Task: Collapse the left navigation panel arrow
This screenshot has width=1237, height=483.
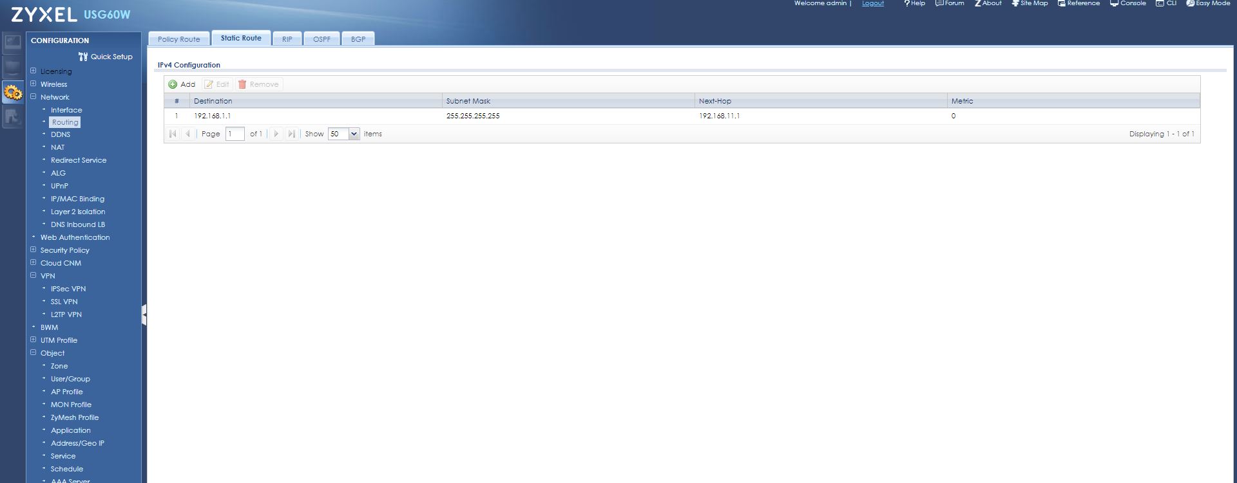Action: pos(144,314)
